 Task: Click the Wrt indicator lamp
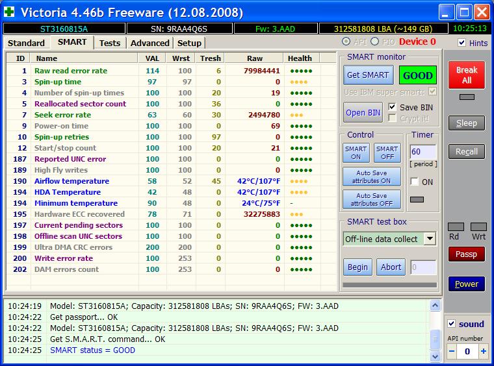point(478,226)
